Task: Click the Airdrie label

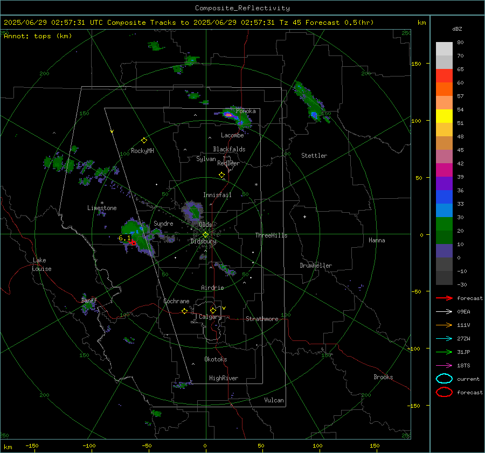Action: click(x=212, y=288)
